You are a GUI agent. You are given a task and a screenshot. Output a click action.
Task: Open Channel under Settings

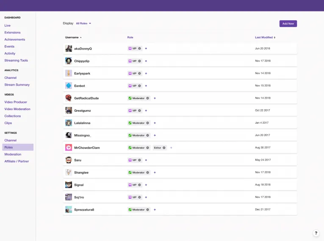tap(10, 140)
